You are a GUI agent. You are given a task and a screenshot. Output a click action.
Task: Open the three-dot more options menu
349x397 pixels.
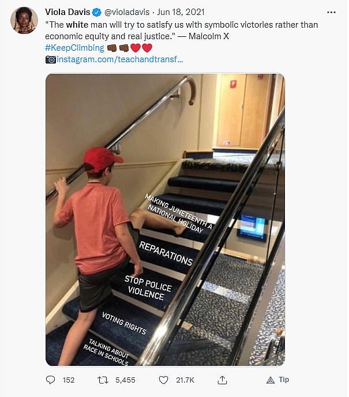point(331,12)
